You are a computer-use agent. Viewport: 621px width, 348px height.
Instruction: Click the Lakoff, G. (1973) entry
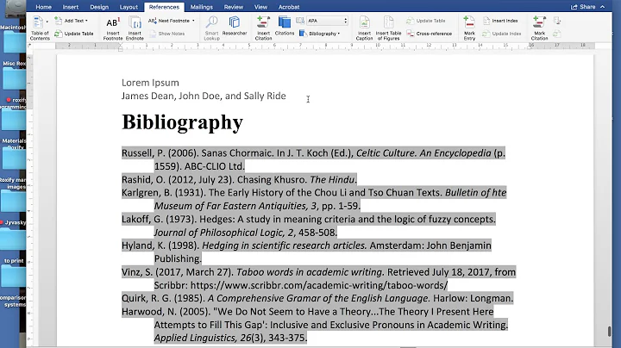[309, 226]
